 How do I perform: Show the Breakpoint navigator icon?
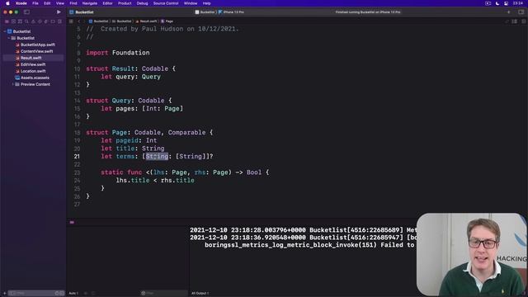53,21
